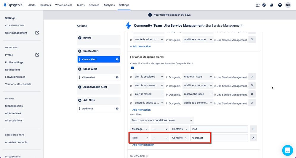The height and width of the screenshot is (158, 296).
Task: Open the Tags field dropdown
Action: click(x=140, y=138)
